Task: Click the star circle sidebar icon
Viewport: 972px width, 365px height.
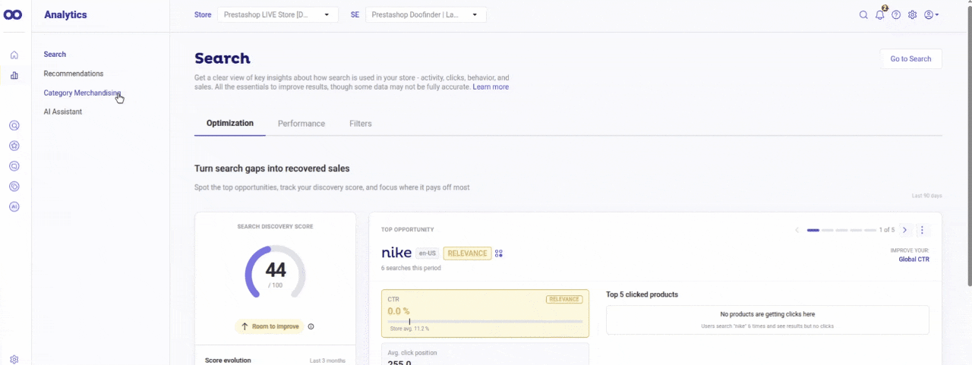Action: 14,146
